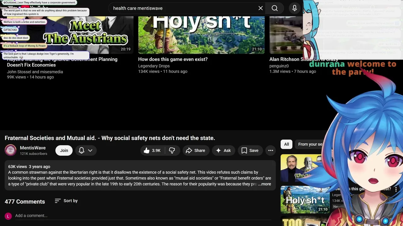The height and width of the screenshot is (226, 403).
Task: Click the 121K subscribers text
Action: pos(33,154)
